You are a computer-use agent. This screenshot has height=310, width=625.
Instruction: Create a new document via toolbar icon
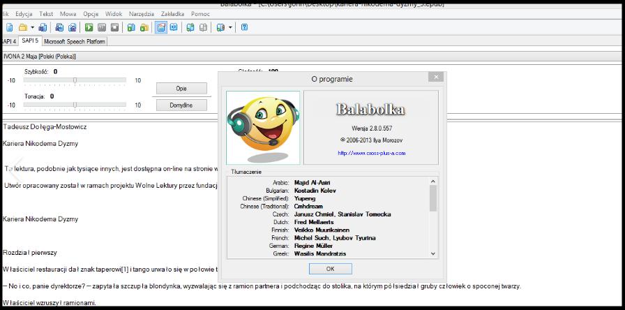tap(9, 27)
